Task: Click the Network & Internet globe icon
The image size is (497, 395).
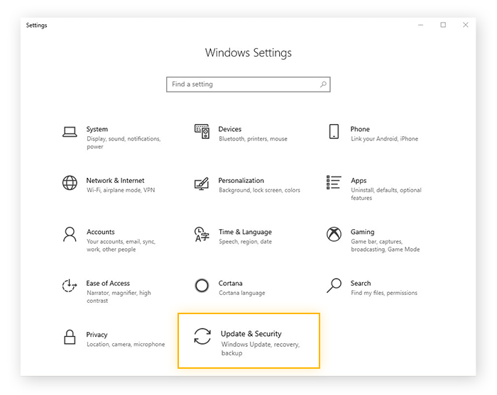Action: [x=70, y=183]
